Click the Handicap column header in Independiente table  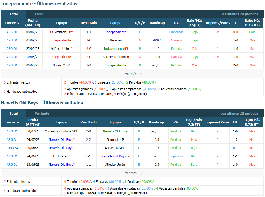[157, 23]
